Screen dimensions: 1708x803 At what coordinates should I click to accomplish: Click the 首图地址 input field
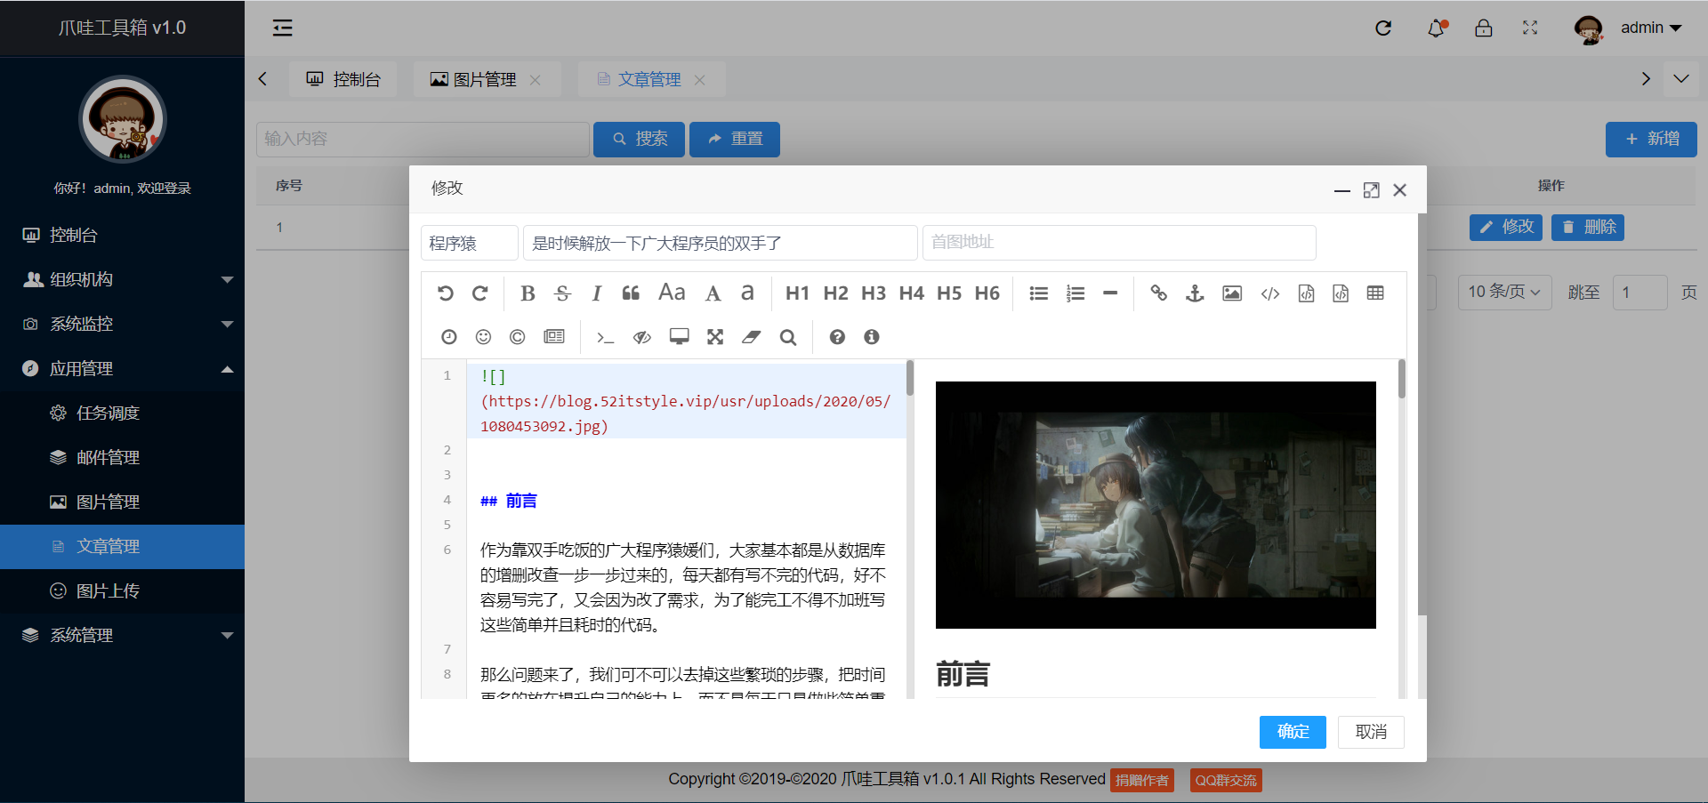click(1118, 243)
